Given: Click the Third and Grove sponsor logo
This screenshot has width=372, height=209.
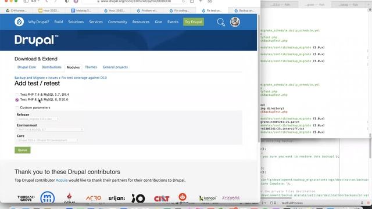Looking at the screenshot, I should click(x=26, y=199).
